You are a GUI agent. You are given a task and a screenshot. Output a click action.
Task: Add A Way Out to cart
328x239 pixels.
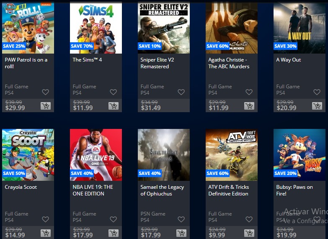click(x=317, y=106)
